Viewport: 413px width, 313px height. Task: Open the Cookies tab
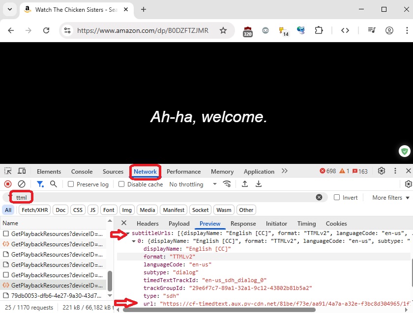[336, 224]
